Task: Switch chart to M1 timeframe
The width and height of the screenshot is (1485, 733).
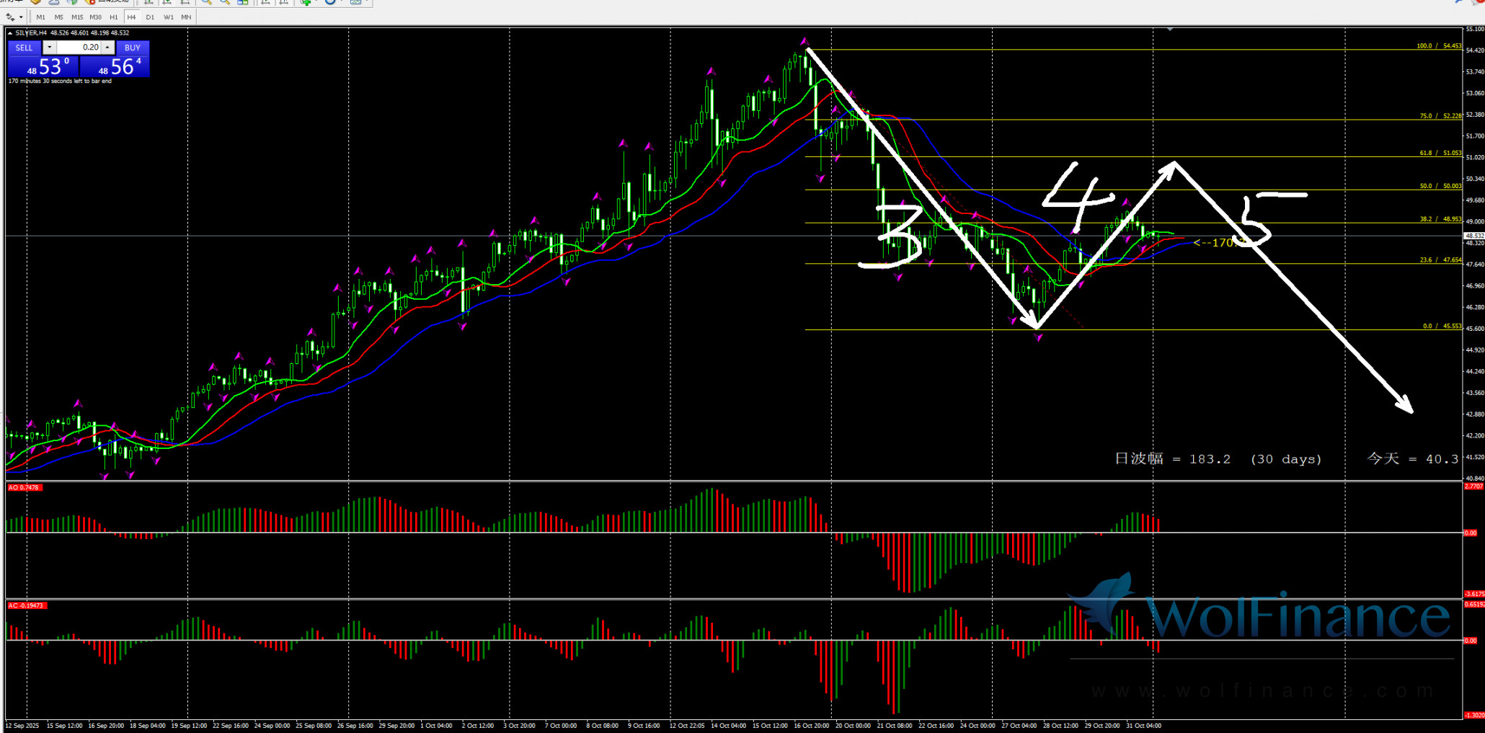Action: pos(40,17)
